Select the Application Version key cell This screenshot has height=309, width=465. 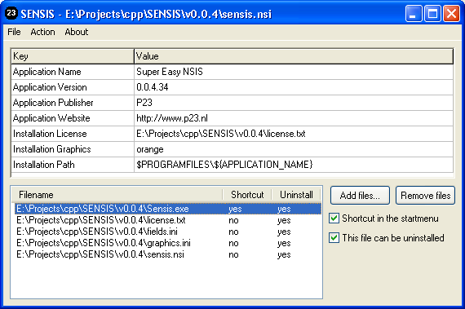point(73,87)
